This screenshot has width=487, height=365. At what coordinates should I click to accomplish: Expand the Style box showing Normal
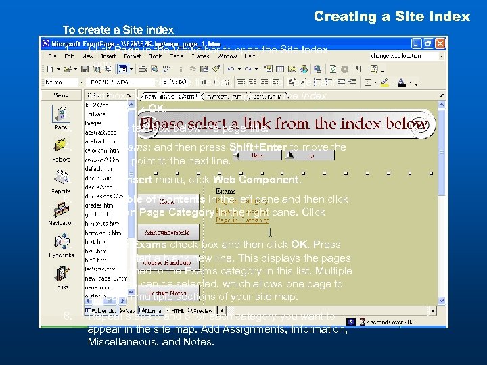pyautogui.click(x=81, y=82)
